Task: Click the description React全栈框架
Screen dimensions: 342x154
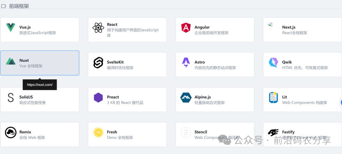Action: [294, 33]
